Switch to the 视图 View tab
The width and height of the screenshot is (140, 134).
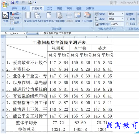pyautogui.click(x=79, y=8)
